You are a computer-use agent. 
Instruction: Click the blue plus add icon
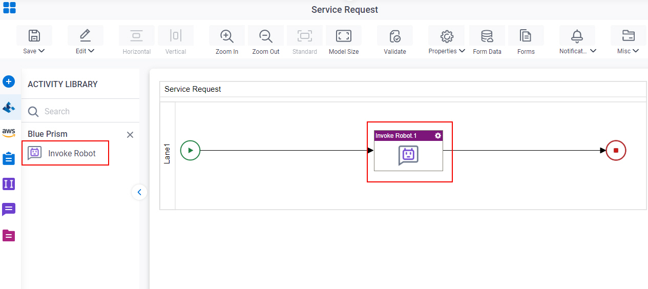coord(9,81)
